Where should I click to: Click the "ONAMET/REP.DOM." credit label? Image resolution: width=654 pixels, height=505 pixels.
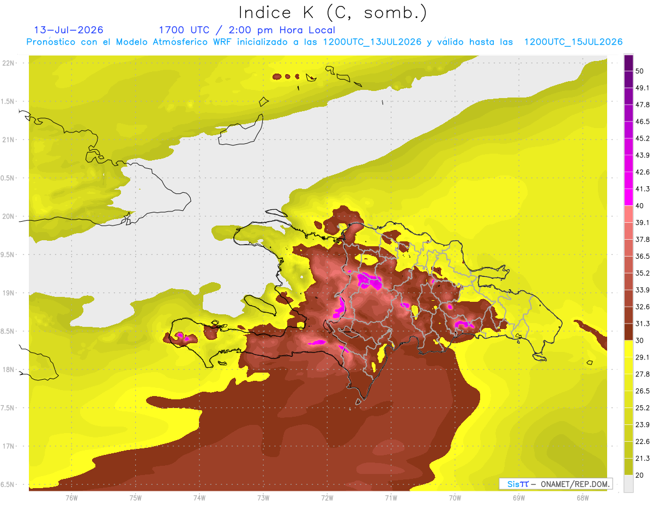point(576,484)
